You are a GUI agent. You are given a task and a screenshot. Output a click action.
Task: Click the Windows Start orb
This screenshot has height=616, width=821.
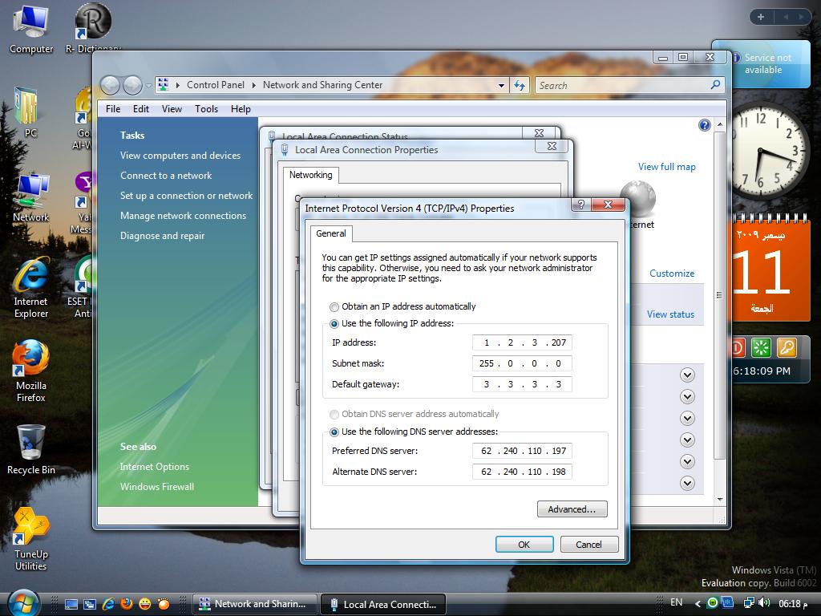(23, 602)
